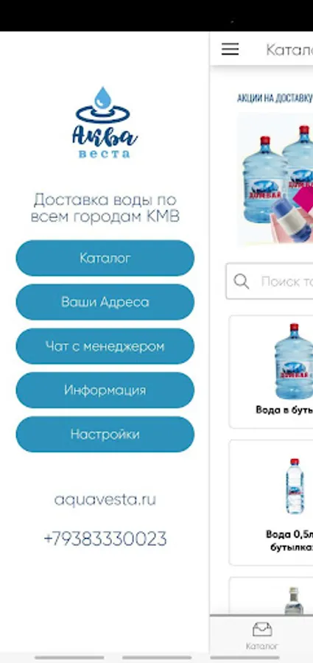The width and height of the screenshot is (313, 663).
Task: Visit the aquavesta.ru website link
Action: (x=105, y=499)
